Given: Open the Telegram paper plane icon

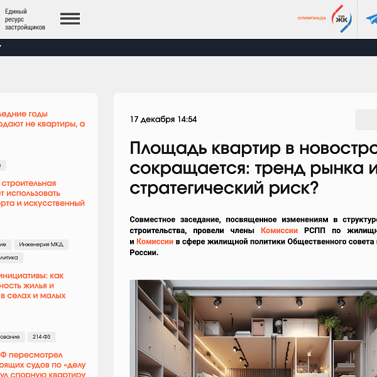Looking at the screenshot, I should (371, 19).
